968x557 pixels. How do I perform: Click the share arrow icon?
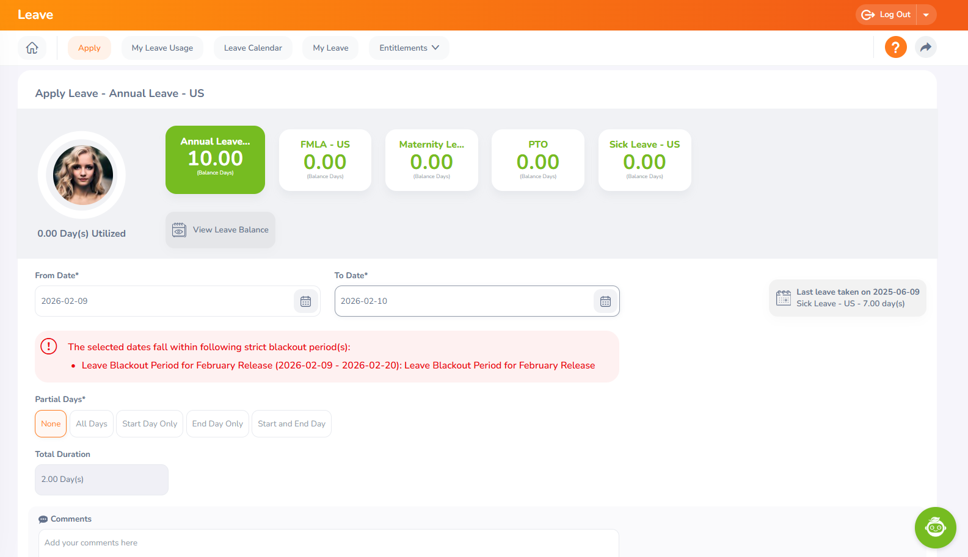(926, 48)
